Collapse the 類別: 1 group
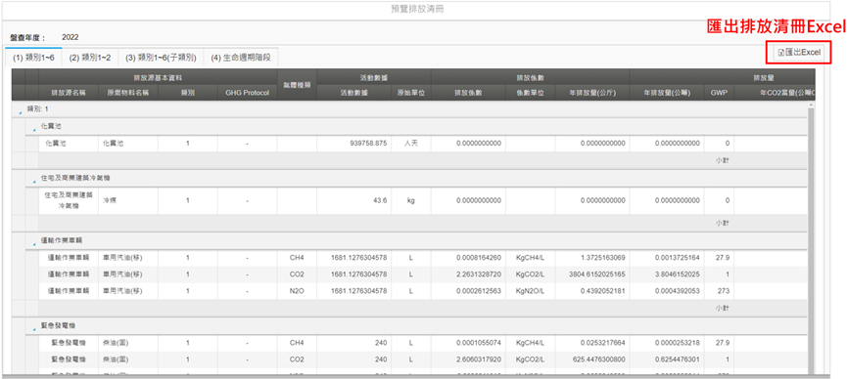 tap(21, 109)
